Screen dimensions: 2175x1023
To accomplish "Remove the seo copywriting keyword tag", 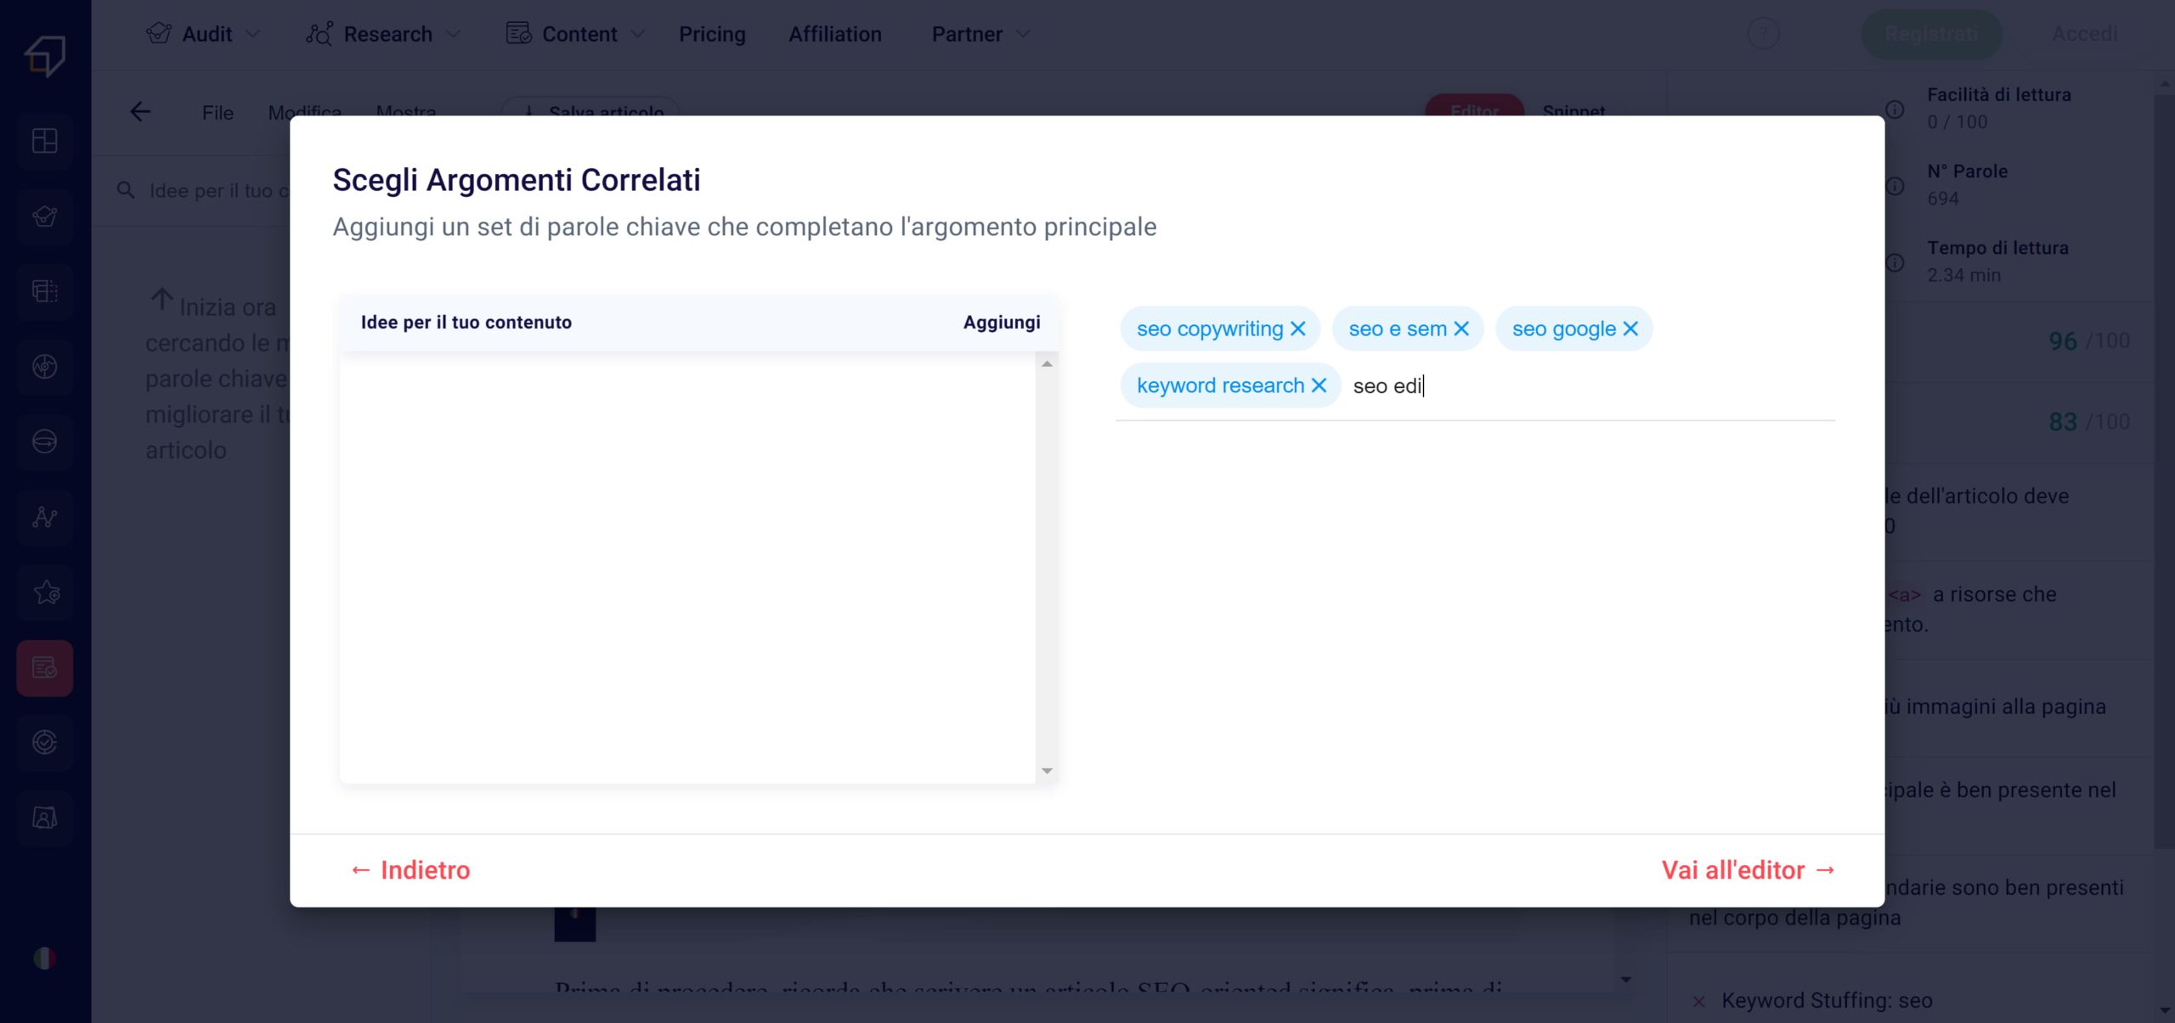I will [1297, 329].
